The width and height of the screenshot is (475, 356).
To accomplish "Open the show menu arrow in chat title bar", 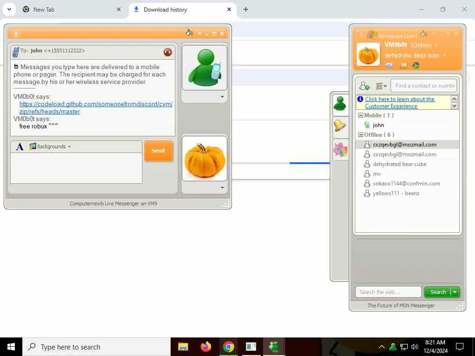I will [x=199, y=33].
